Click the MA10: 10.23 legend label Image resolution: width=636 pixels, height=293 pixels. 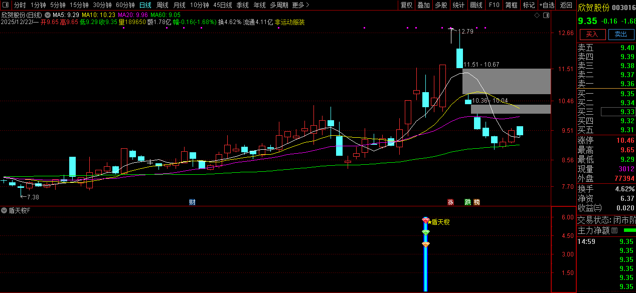click(x=98, y=15)
